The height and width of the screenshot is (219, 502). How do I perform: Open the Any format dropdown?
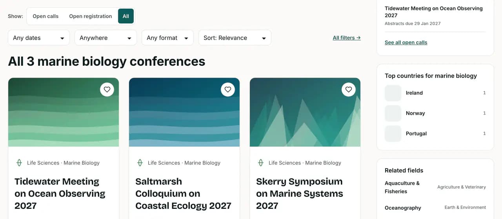coord(167,38)
